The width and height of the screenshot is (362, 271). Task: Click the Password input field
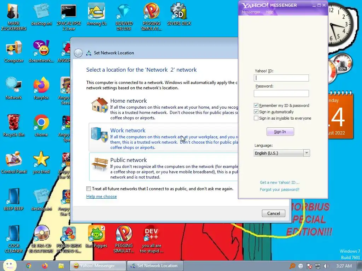pyautogui.click(x=281, y=93)
